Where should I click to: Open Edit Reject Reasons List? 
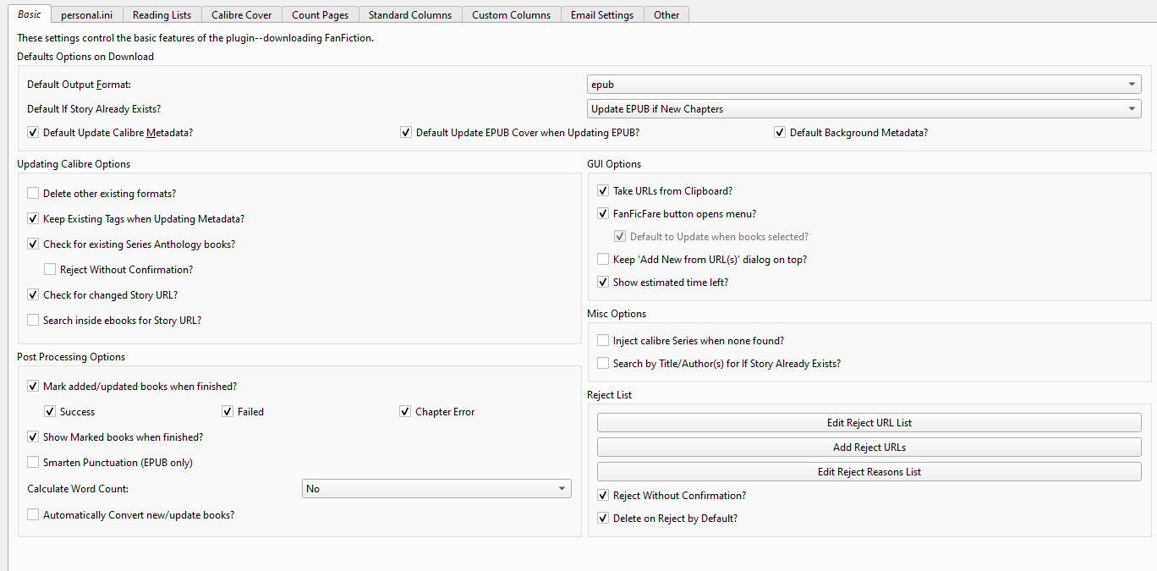(869, 472)
